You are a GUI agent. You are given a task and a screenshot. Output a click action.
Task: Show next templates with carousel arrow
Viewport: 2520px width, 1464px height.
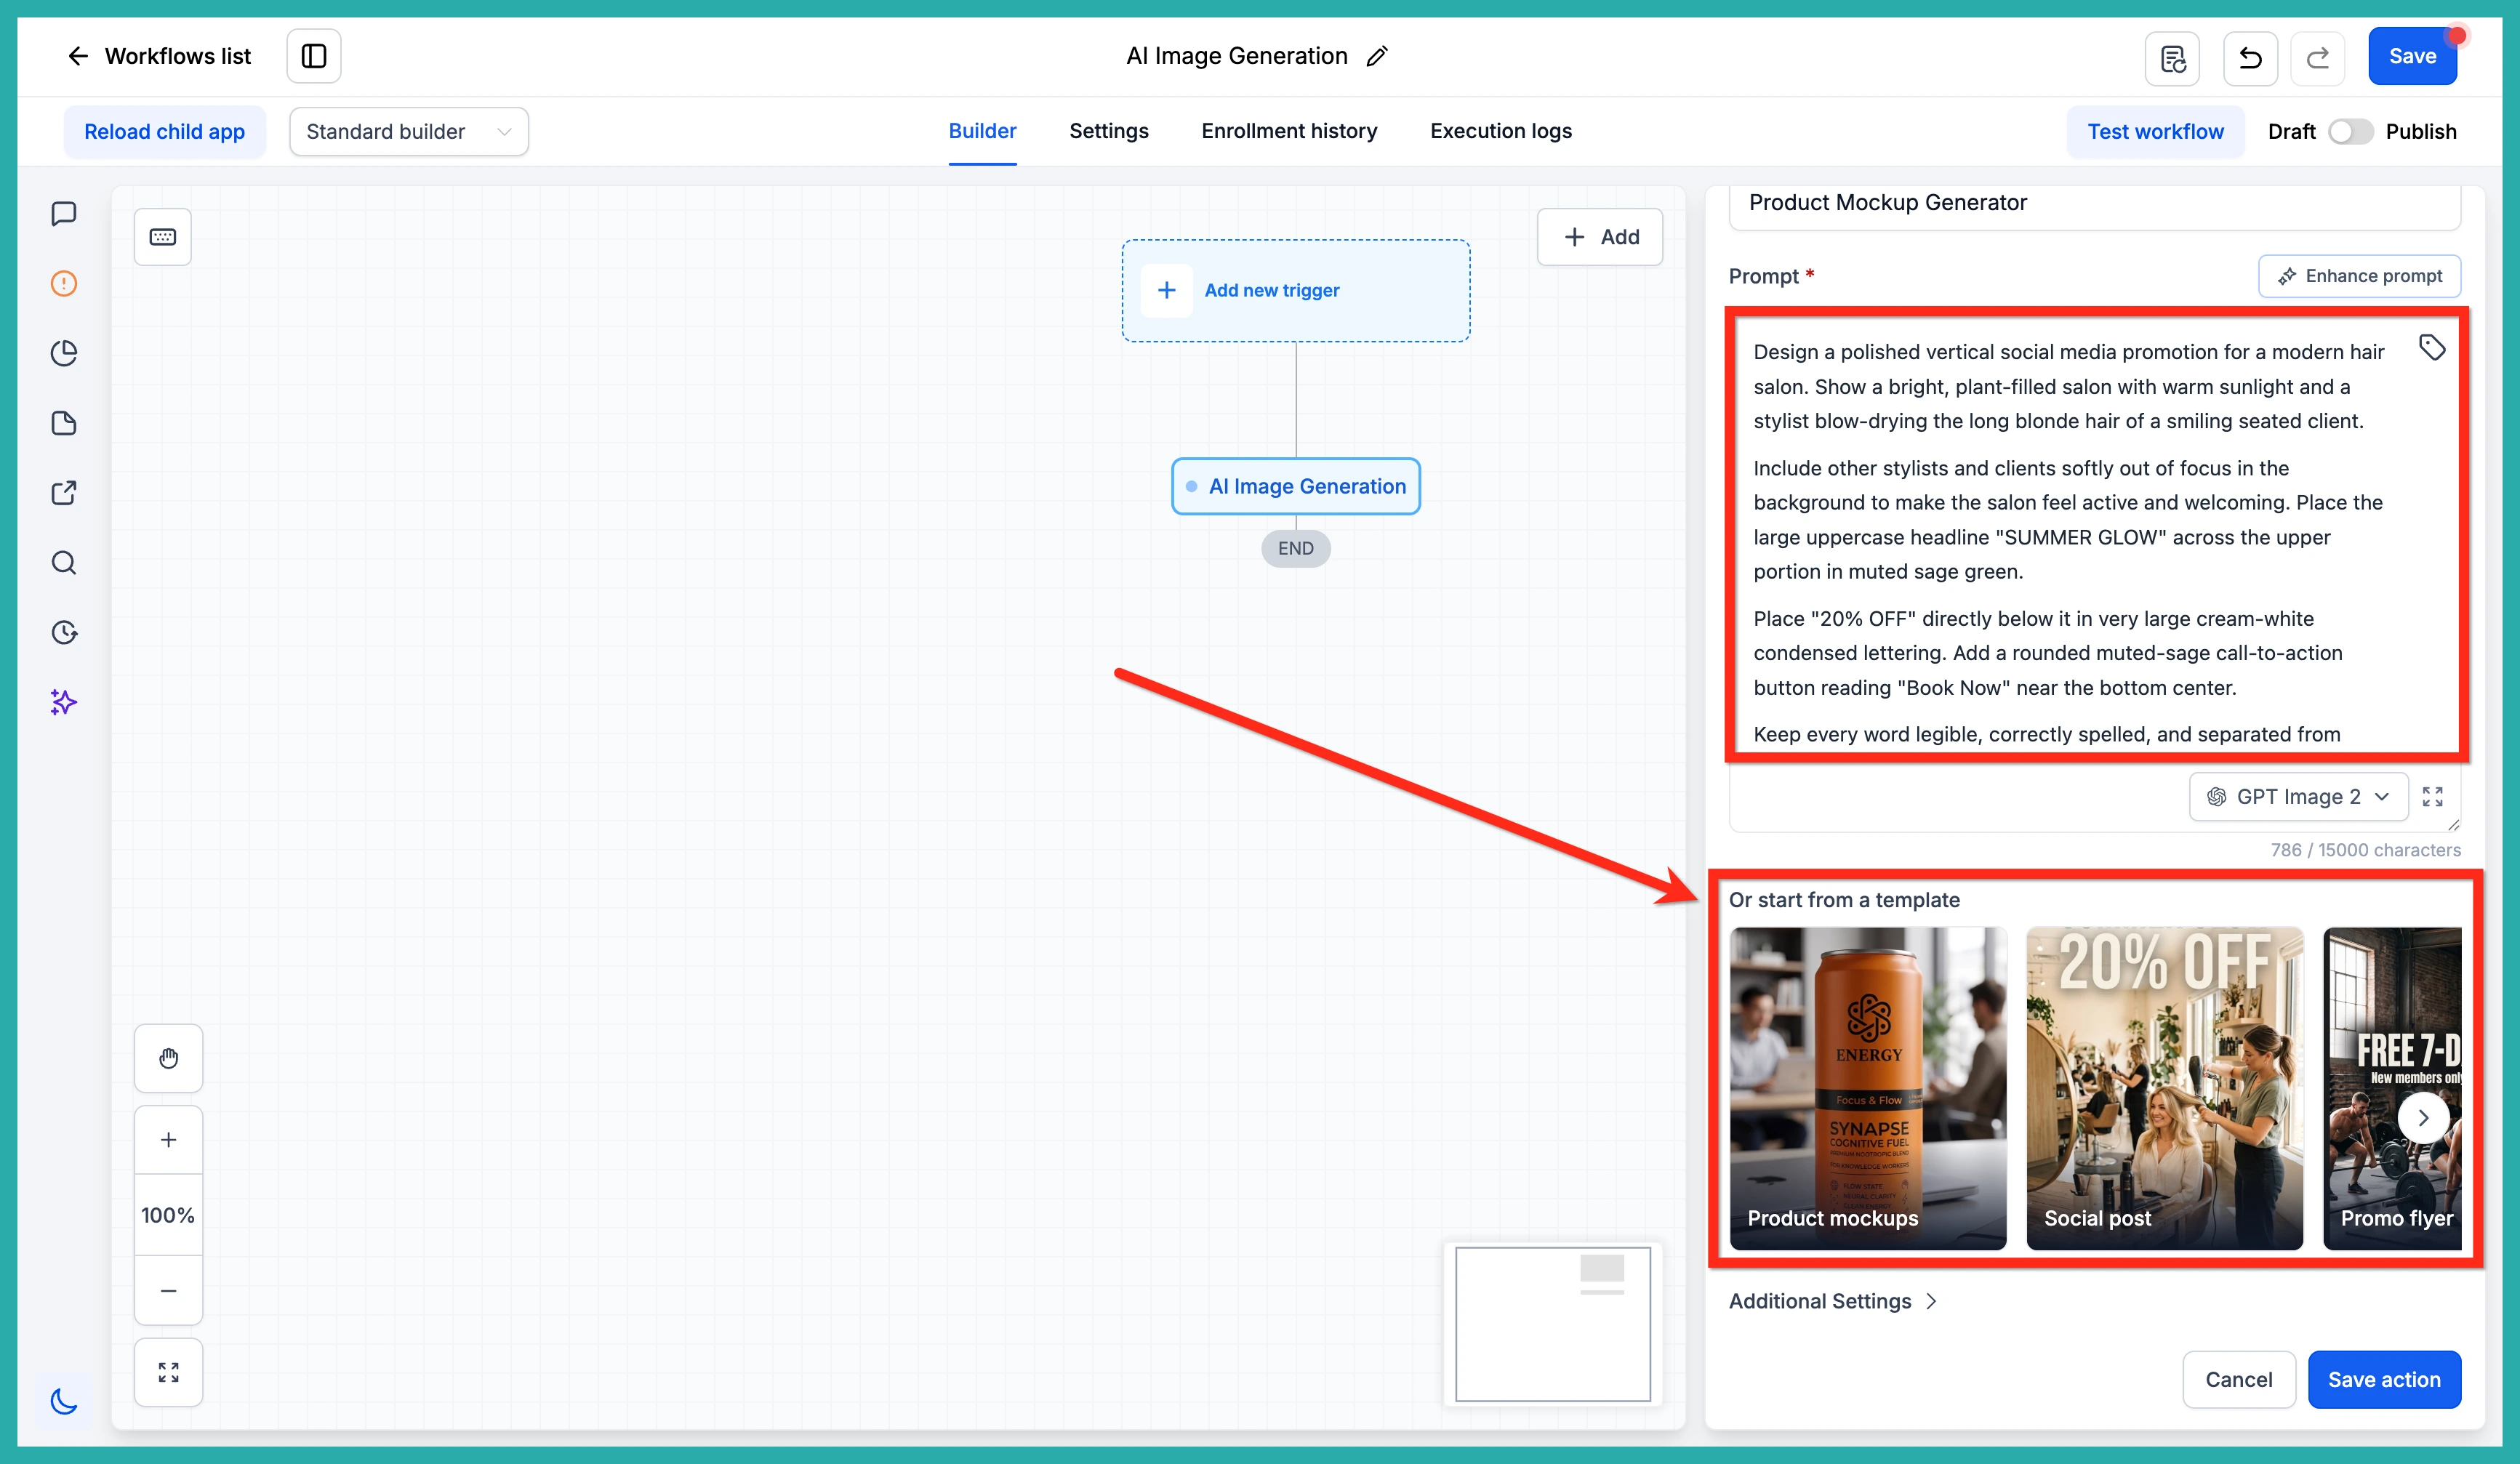(2423, 1118)
